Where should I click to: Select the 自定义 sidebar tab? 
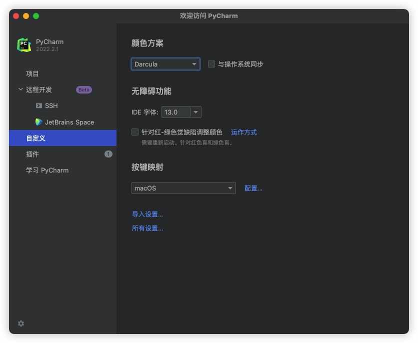coord(62,138)
